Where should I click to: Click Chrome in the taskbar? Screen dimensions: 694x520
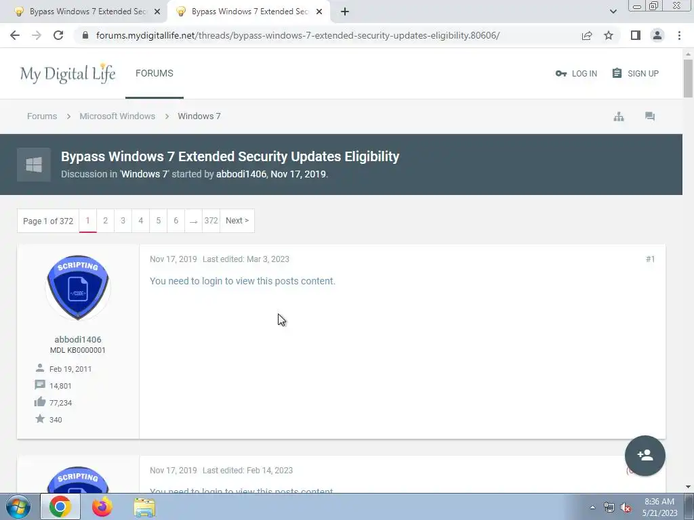60,506
